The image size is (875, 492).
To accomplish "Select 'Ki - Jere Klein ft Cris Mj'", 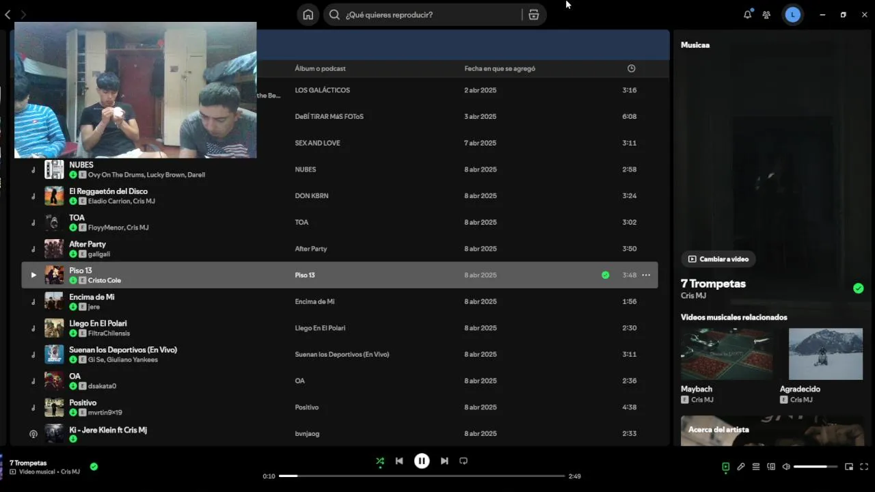I will point(108,430).
